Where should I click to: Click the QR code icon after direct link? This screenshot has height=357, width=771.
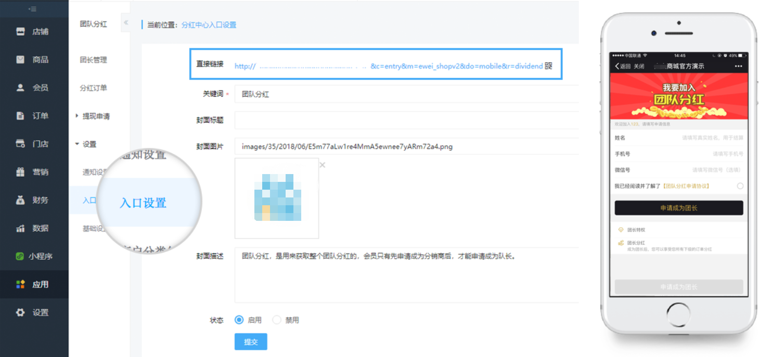[x=548, y=66]
